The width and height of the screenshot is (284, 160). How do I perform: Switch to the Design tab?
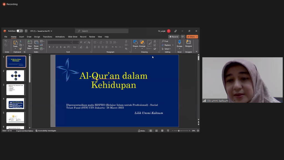pyautogui.click(x=37, y=37)
